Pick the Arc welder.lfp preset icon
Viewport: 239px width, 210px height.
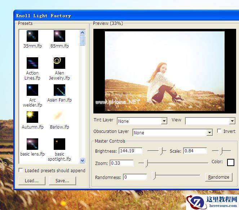pyautogui.click(x=32, y=90)
